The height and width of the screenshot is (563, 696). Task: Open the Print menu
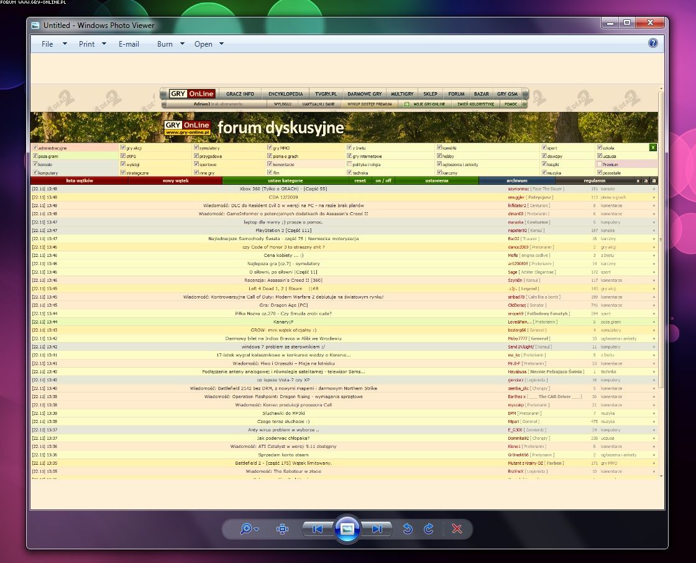(86, 44)
